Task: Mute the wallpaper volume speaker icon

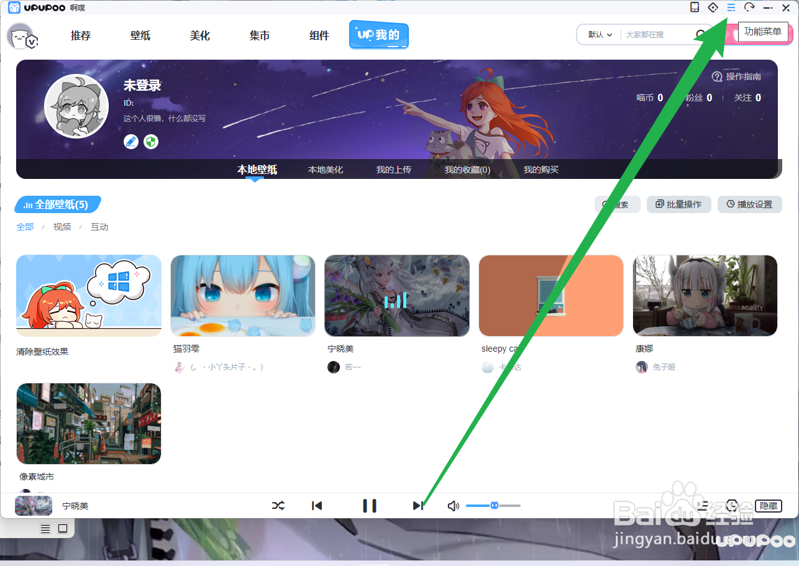Action: click(x=454, y=506)
